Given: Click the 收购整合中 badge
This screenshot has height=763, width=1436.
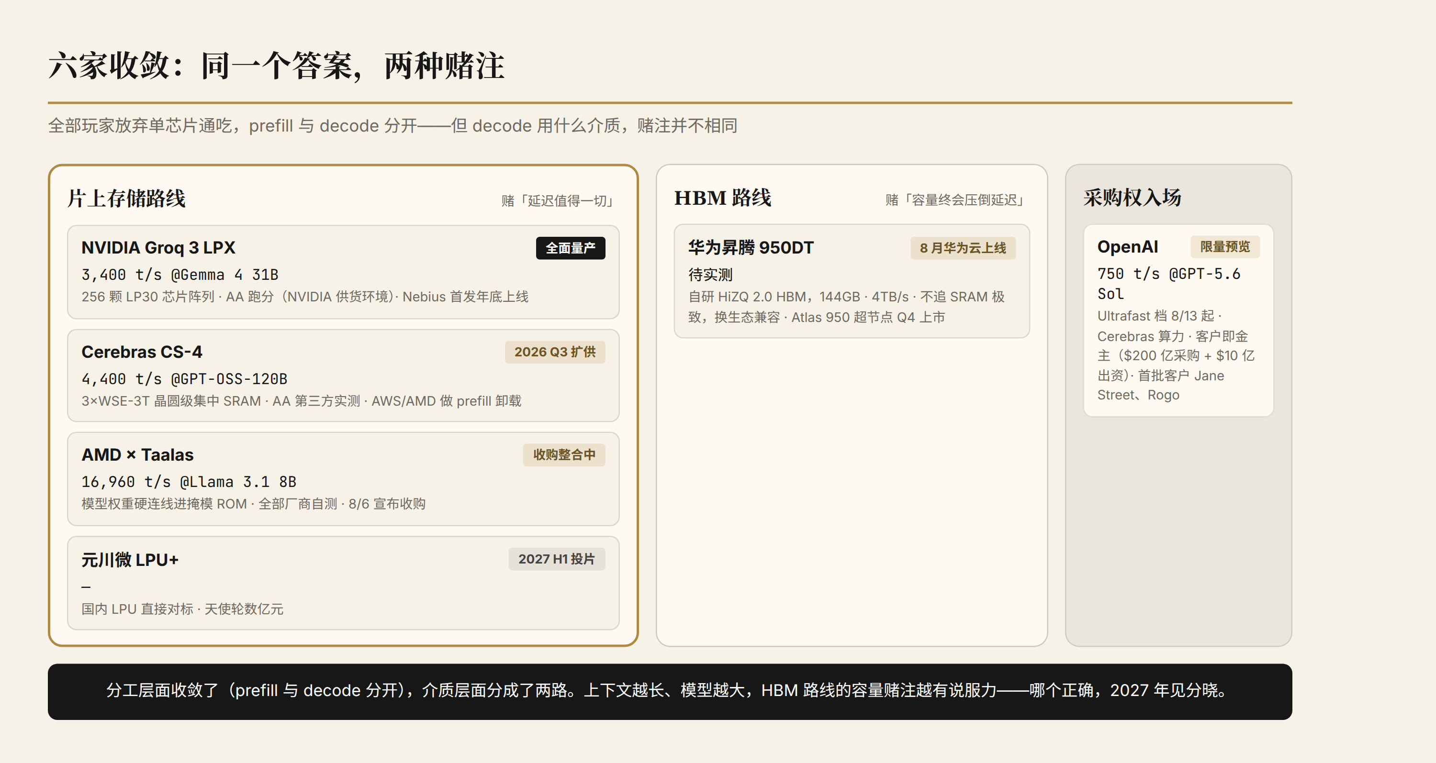Looking at the screenshot, I should click(x=563, y=454).
